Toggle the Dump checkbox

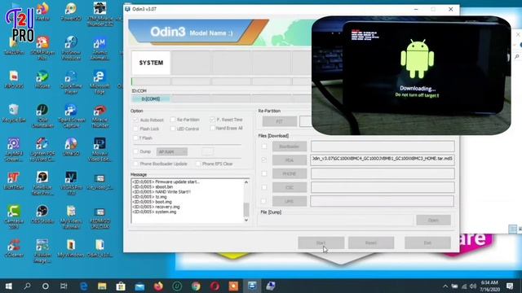pos(136,151)
